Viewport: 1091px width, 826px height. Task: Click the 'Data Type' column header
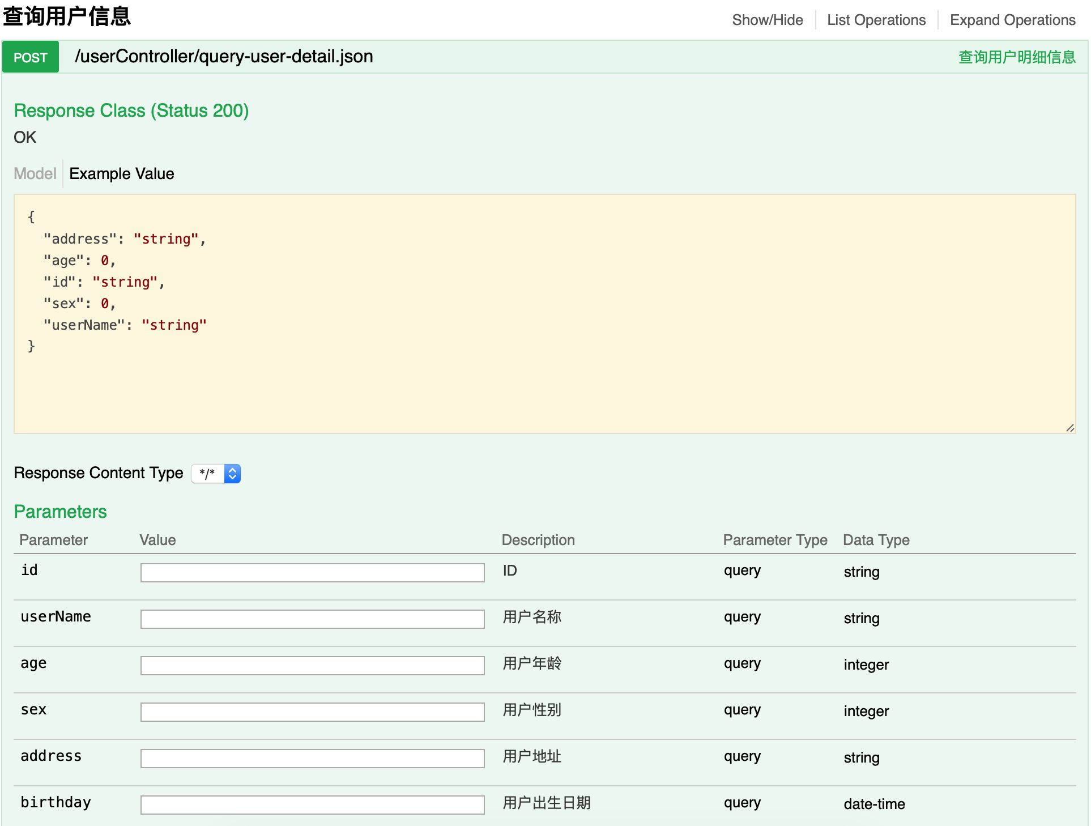click(x=876, y=540)
